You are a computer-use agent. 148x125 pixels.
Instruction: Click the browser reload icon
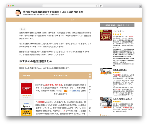(96, 6)
